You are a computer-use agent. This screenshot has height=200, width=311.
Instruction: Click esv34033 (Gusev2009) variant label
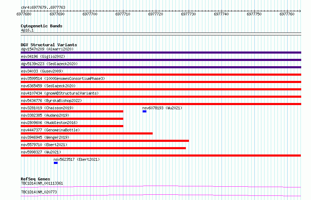coord(42,71)
